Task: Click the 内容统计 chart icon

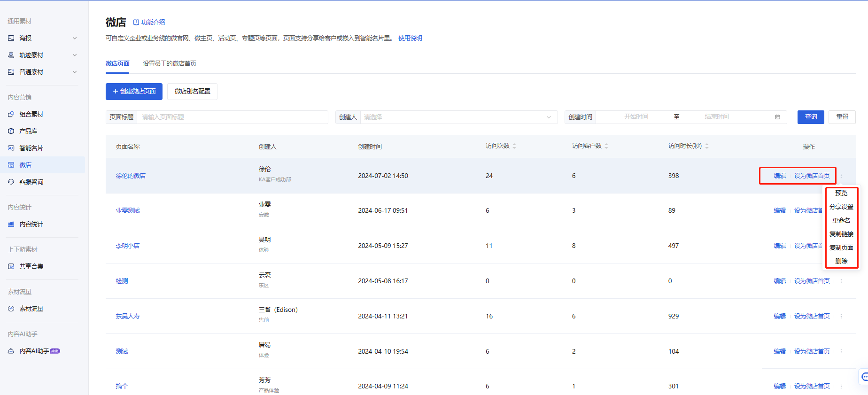Action: (11, 224)
